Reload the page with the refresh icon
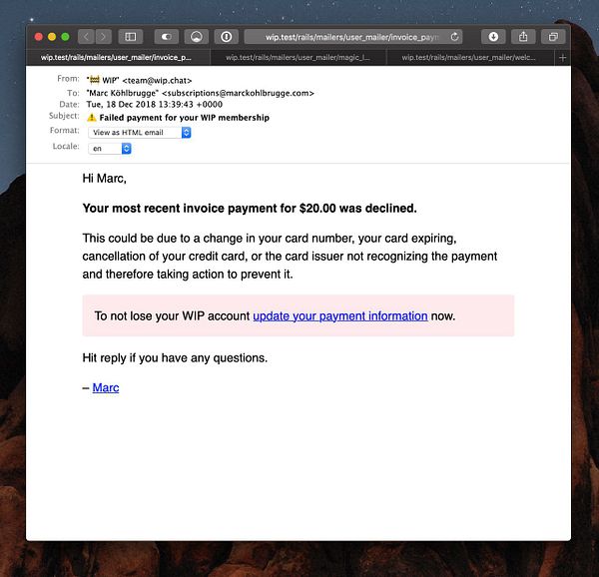Viewport: 599px width, 577px height. coord(454,37)
